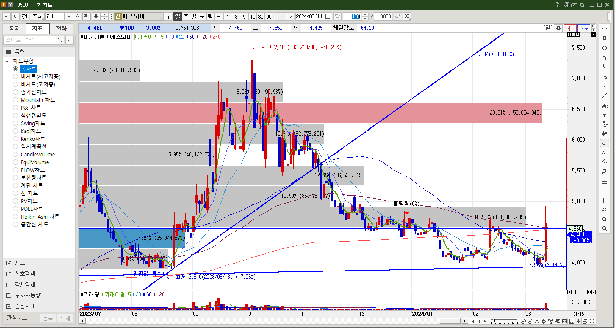Select the 지표 tab
The height and width of the screenshot is (328, 615).
38,29
